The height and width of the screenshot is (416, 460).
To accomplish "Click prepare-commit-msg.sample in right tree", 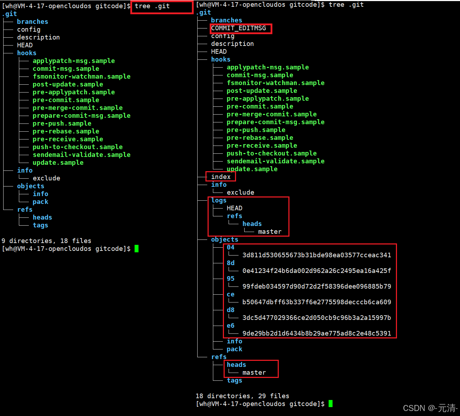I will [x=276, y=122].
